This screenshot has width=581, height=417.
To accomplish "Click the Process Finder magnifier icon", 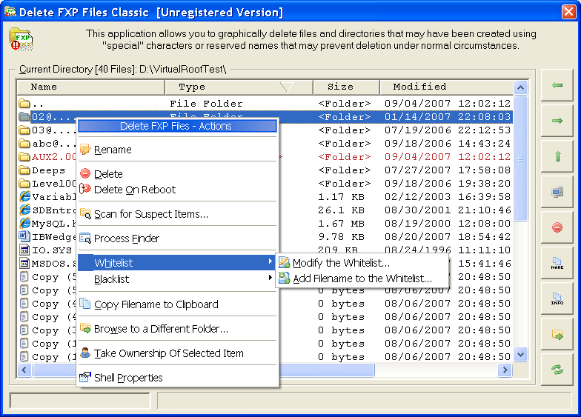I will [x=86, y=238].
